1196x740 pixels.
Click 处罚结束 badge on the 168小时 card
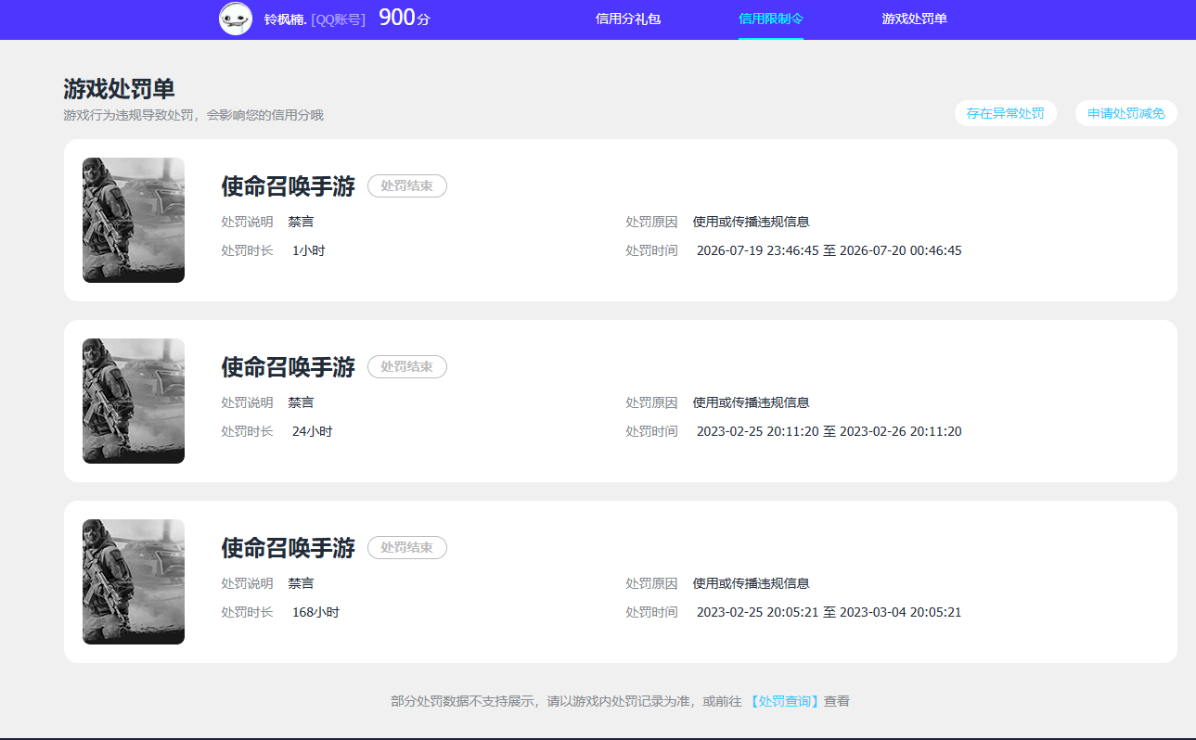pos(407,548)
